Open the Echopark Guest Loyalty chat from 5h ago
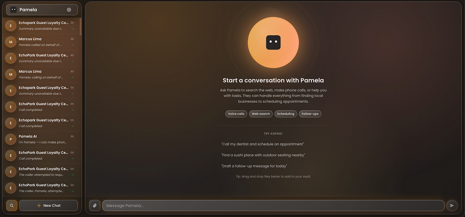The height and width of the screenshot is (217, 465). point(41,91)
